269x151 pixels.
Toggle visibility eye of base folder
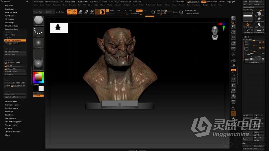263,48
